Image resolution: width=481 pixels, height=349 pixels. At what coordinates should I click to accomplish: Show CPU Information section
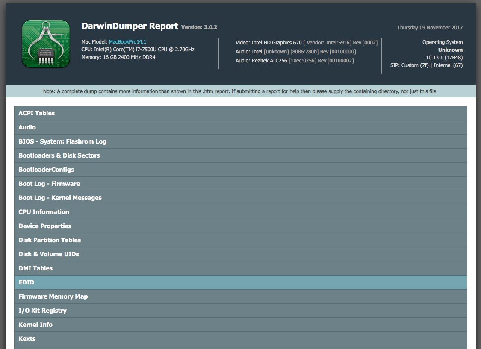[x=44, y=212]
